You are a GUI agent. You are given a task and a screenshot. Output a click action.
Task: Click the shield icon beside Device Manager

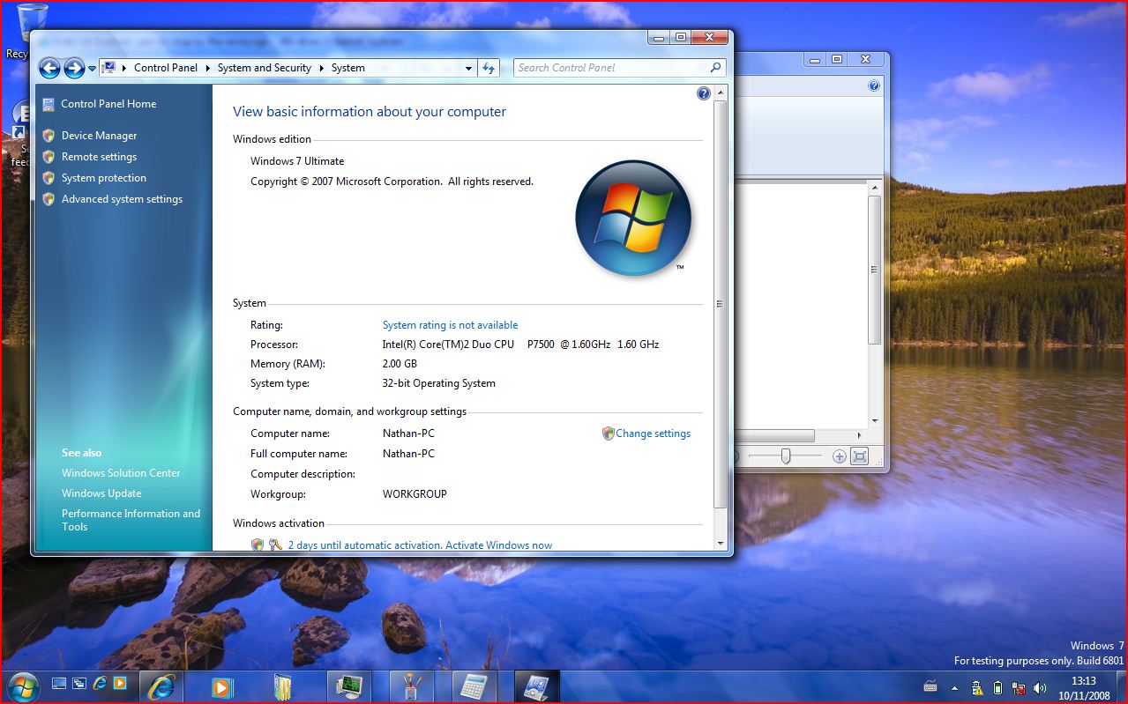pyautogui.click(x=49, y=136)
